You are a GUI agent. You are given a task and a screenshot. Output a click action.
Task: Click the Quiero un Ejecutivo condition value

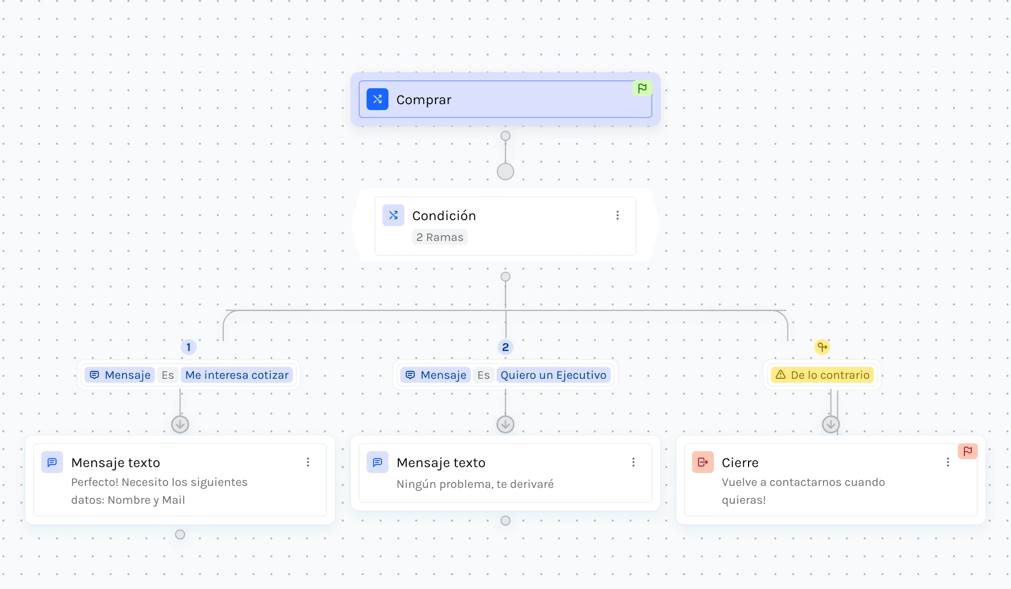(x=553, y=375)
